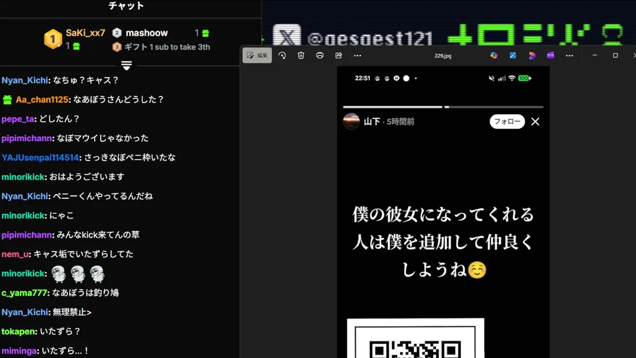Click the 山下 username in the story
The image size is (636, 358).
click(372, 121)
